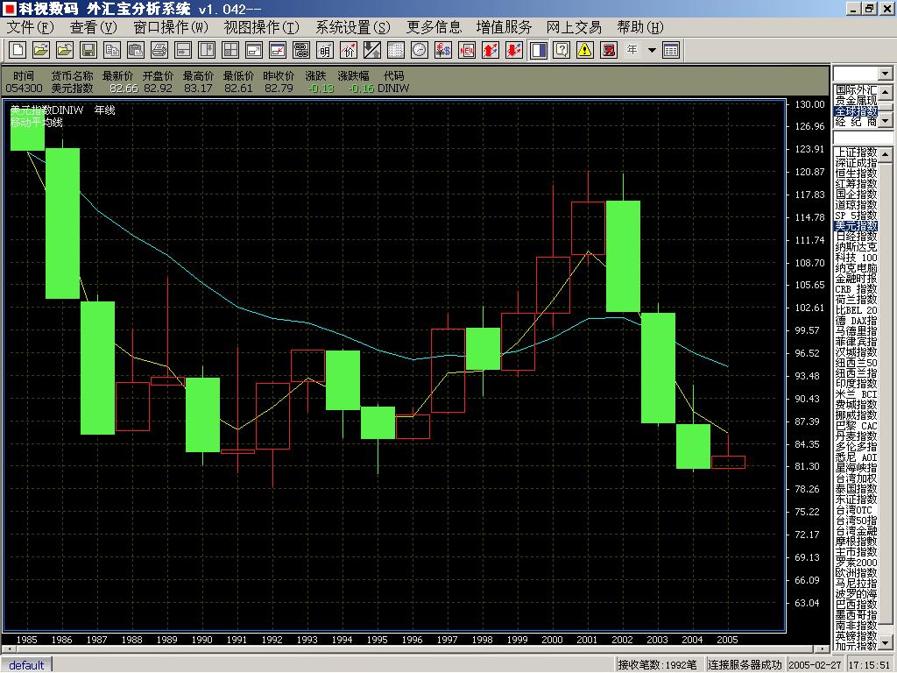Click the Paste clipboard icon
Image resolution: width=897 pixels, height=673 pixels.
[x=136, y=50]
